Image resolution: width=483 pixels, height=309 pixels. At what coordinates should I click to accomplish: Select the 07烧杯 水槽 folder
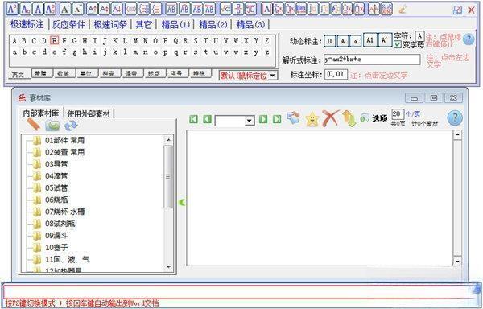point(64,212)
